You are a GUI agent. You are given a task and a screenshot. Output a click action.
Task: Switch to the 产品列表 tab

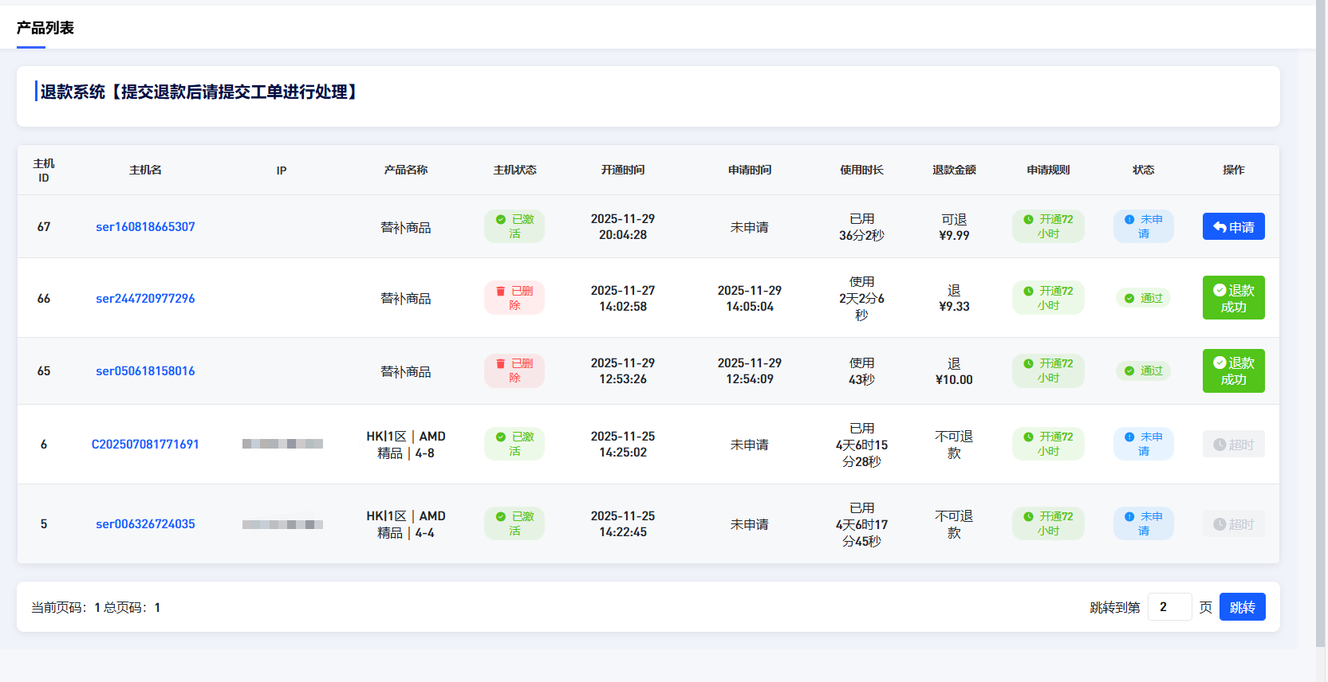(x=45, y=28)
